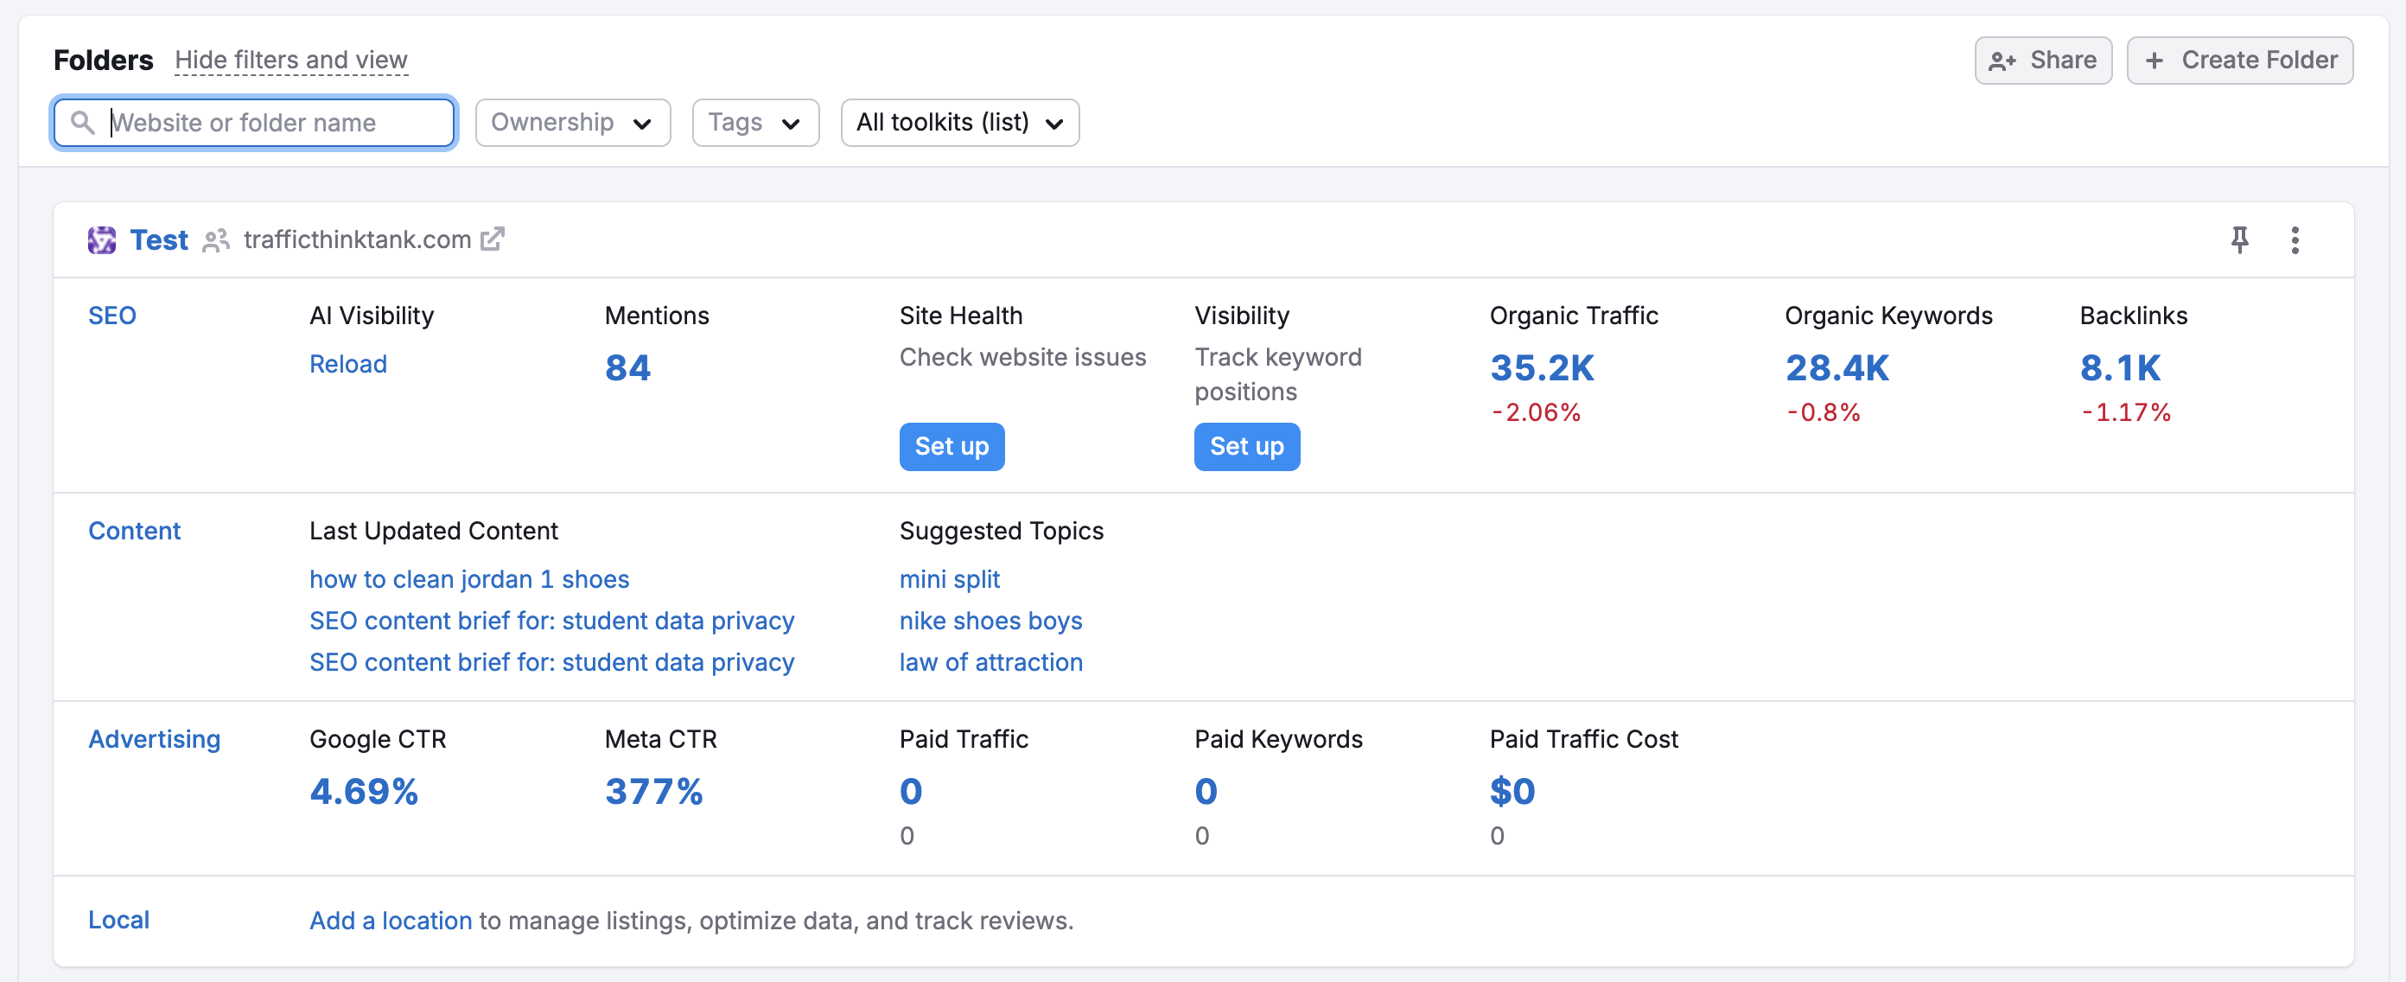Click Set up under Site Health
Image resolution: width=2406 pixels, height=982 pixels.
click(x=951, y=447)
